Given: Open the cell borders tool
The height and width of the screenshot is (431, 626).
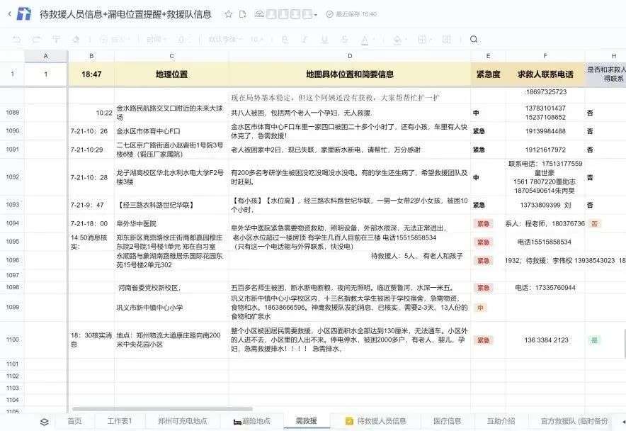Looking at the screenshot, I should [421, 39].
